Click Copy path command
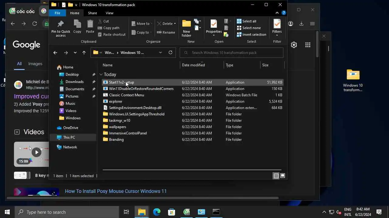The image size is (389, 218). pyautogui.click(x=108, y=28)
